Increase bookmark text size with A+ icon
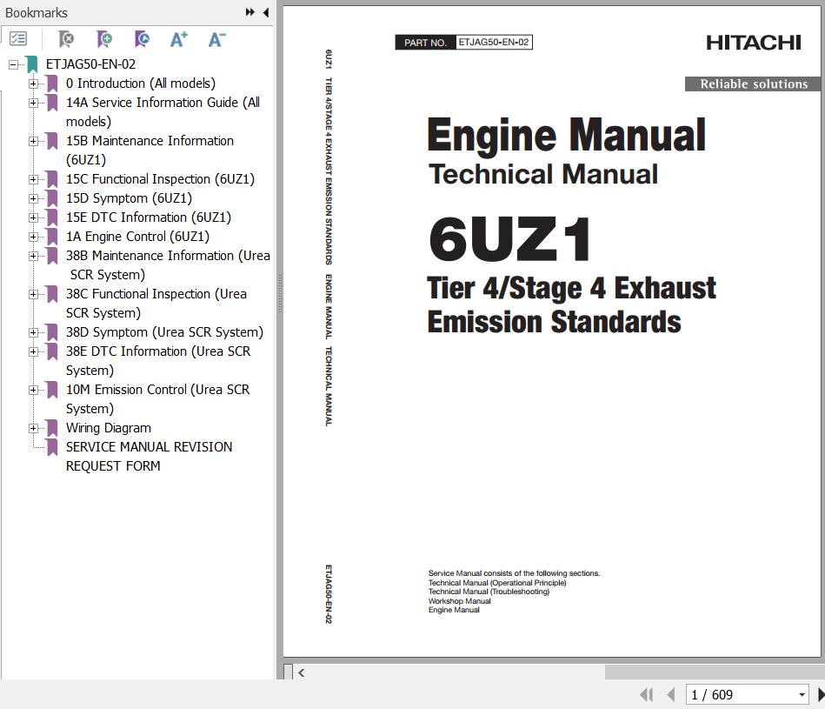The width and height of the screenshot is (825, 709). coord(179,39)
